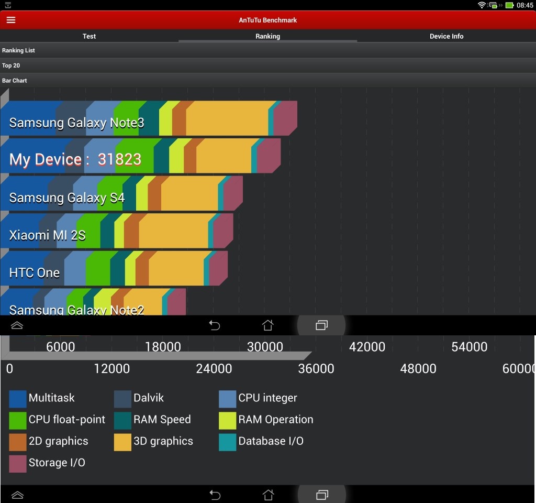Click the 2D graphics legend swatch
536x503 pixels.
click(x=18, y=442)
